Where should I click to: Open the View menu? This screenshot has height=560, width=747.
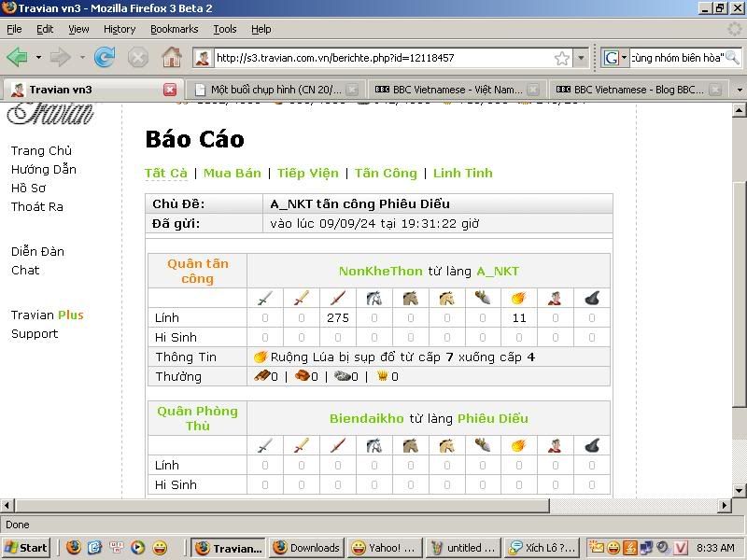click(x=78, y=29)
